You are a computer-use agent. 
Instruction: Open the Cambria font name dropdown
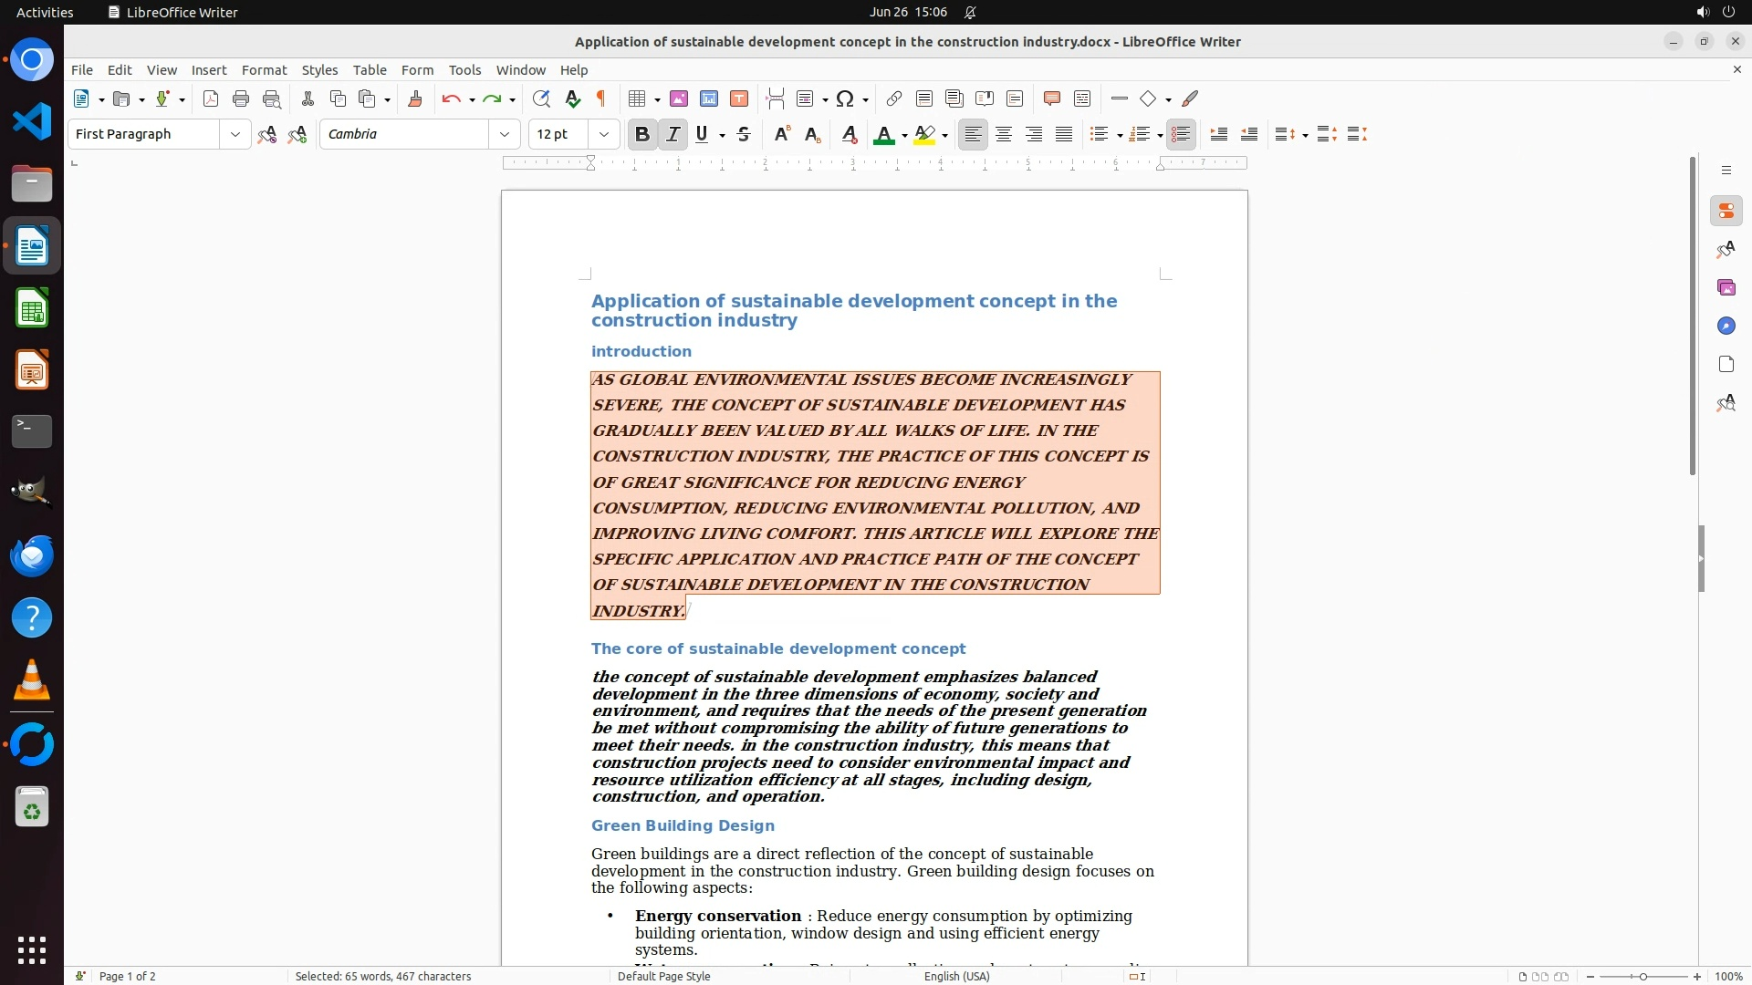point(505,135)
